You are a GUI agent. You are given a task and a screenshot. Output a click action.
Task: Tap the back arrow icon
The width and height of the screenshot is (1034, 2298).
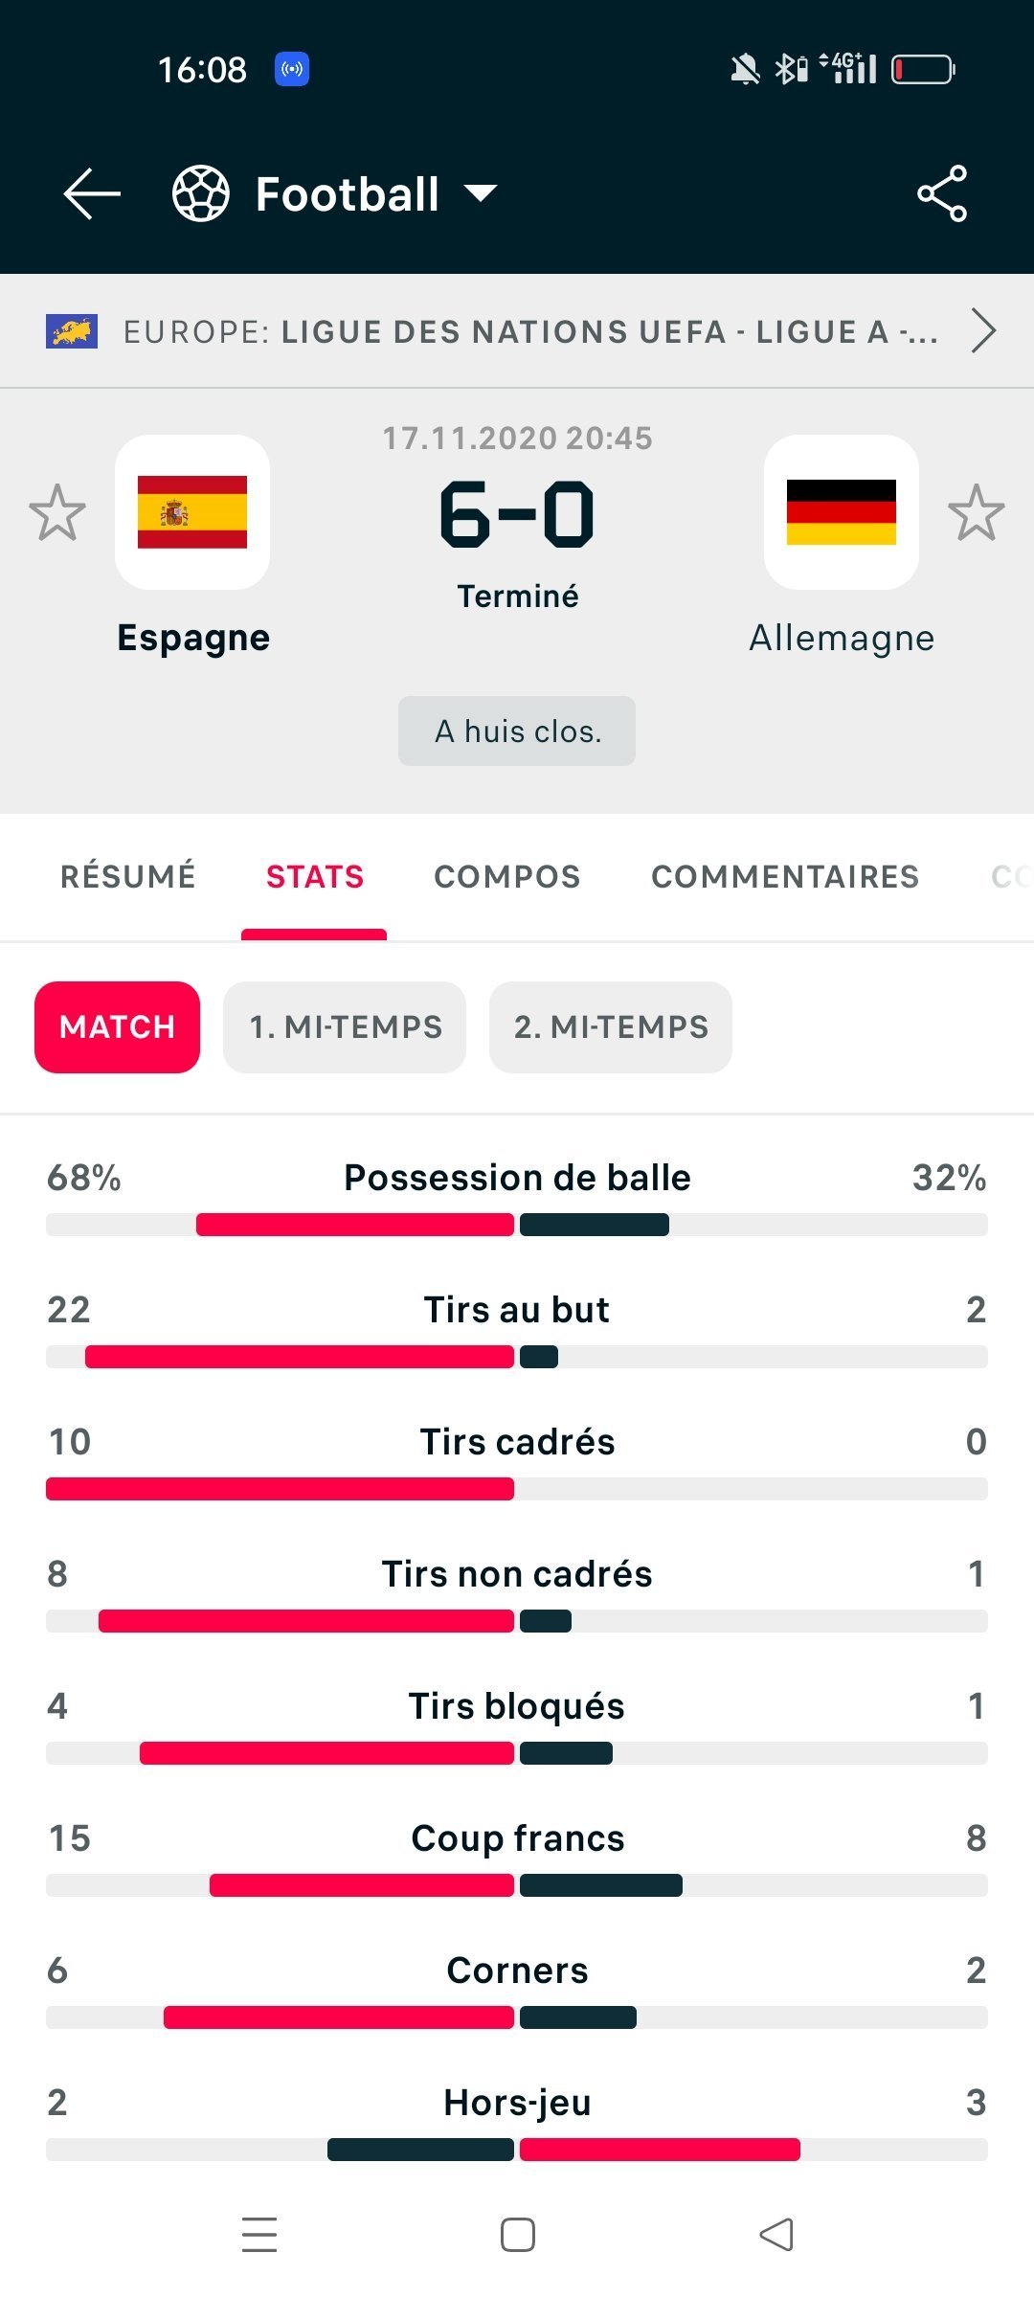pos(92,193)
